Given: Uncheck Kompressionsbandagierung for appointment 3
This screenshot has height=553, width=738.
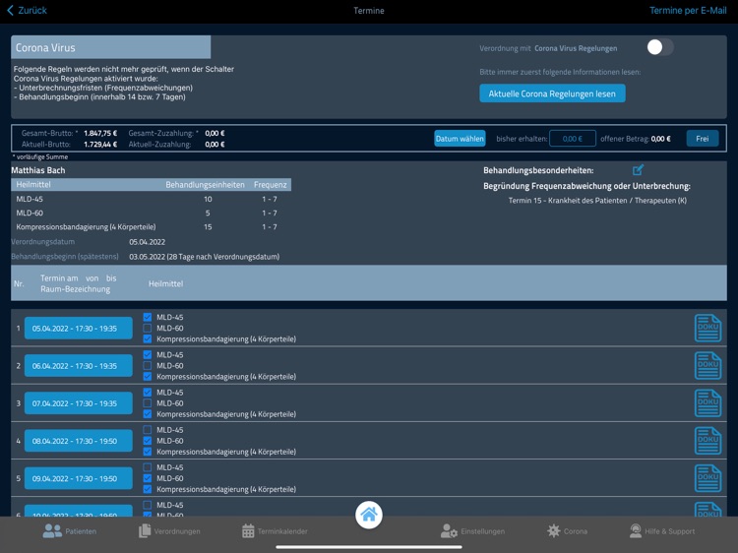Looking at the screenshot, I should pos(148,414).
